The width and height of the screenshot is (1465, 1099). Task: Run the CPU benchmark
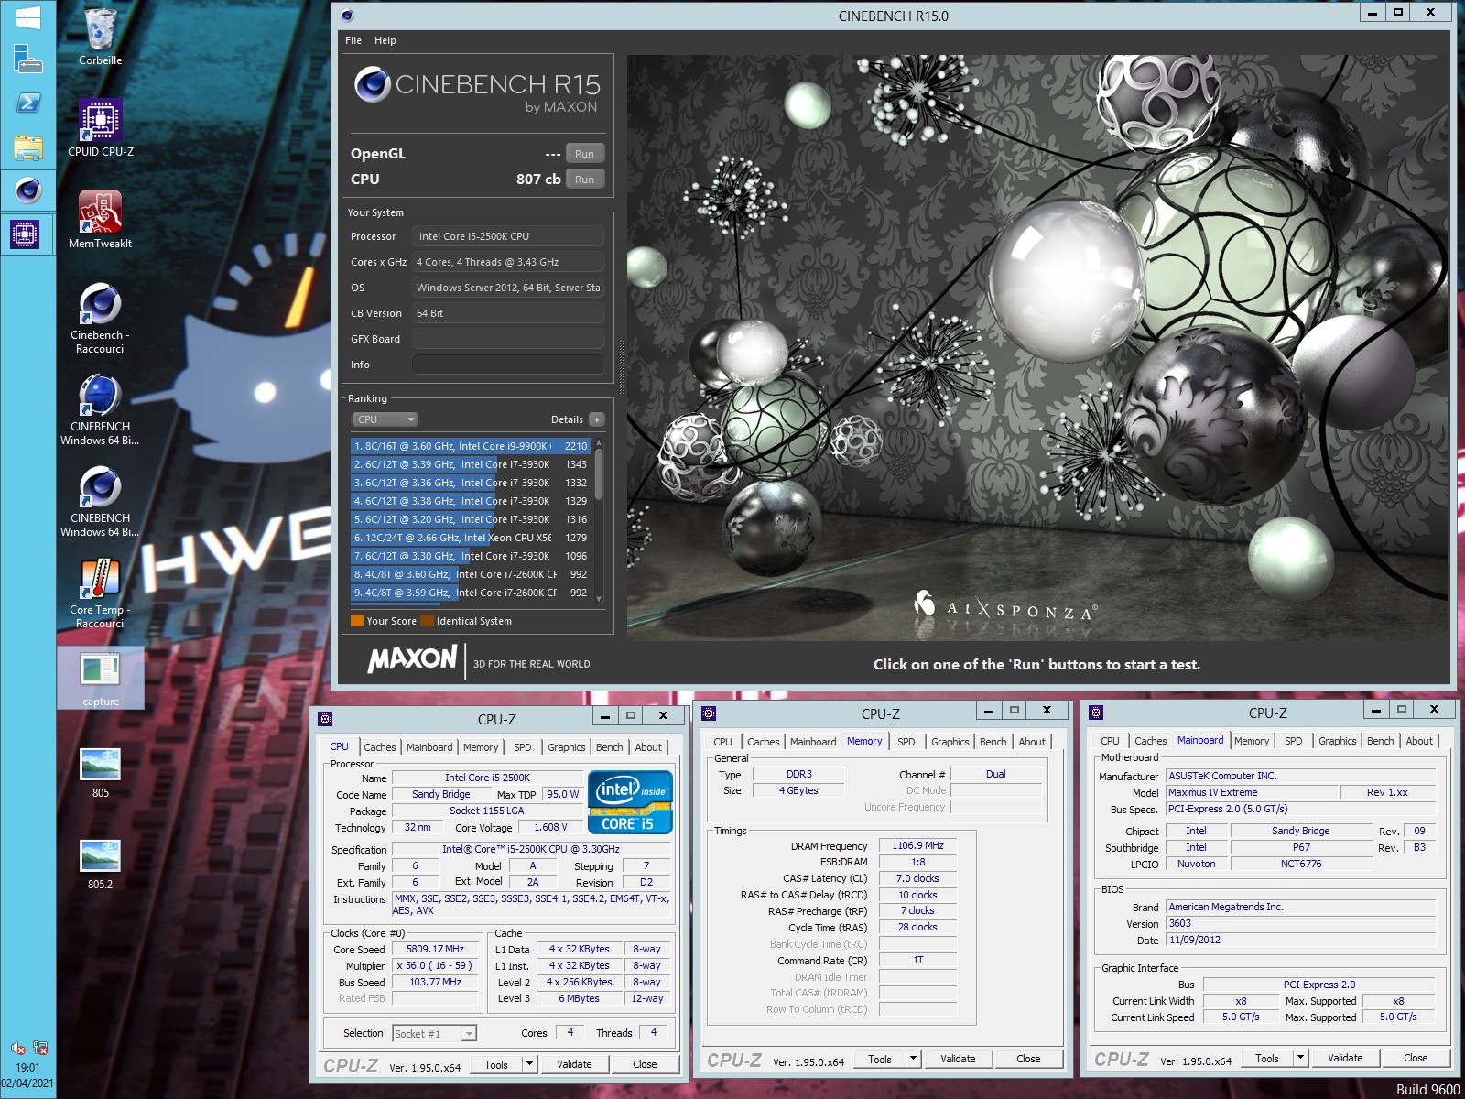point(585,180)
